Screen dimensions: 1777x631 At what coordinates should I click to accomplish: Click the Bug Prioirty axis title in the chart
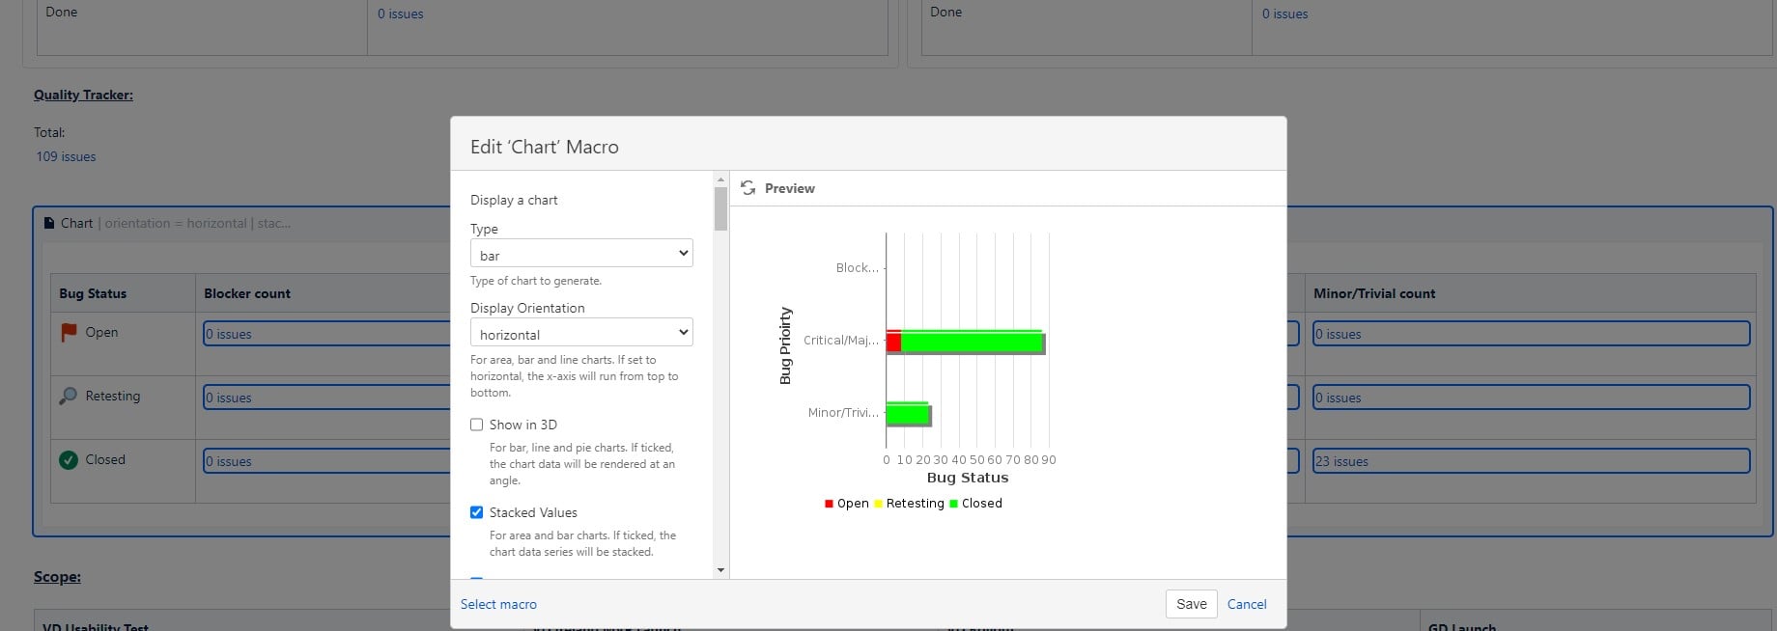[x=785, y=345]
